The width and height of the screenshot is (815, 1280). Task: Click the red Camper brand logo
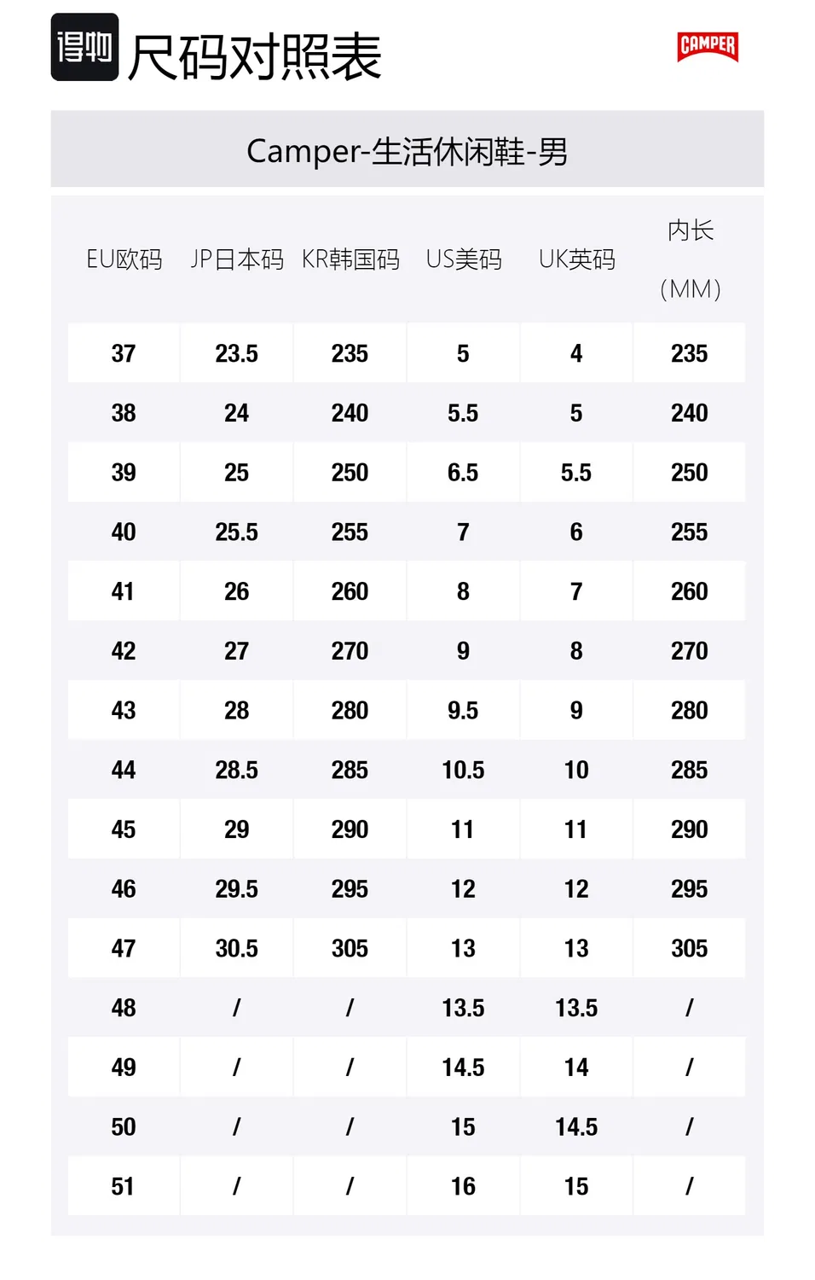coord(708,46)
